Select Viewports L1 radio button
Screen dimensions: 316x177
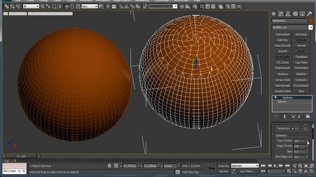(x=293, y=128)
